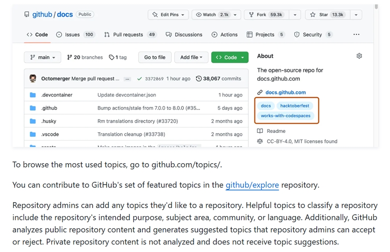Screen dimensions: 390x252
Task: Click the About settings gear icon
Action: pyautogui.click(x=359, y=56)
